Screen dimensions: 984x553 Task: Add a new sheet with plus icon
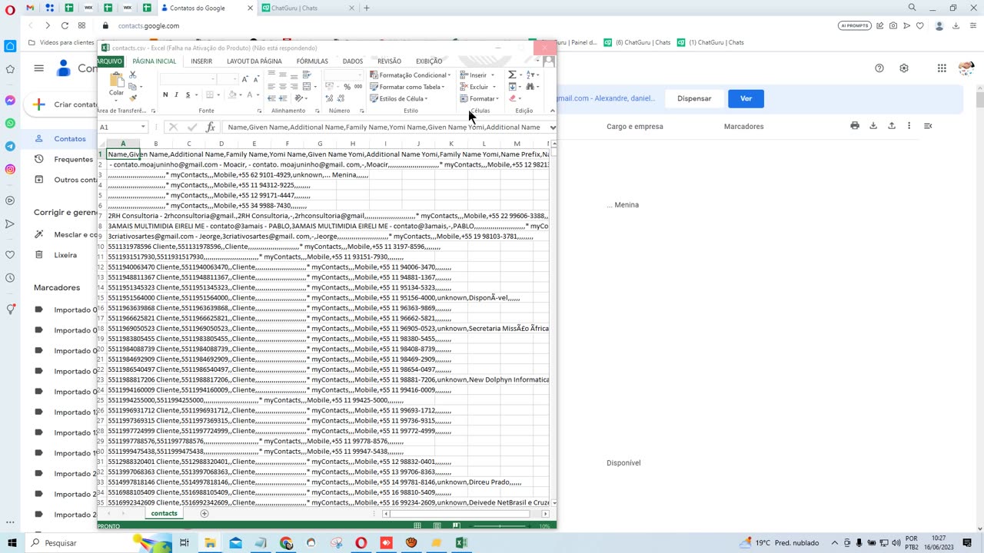[204, 513]
